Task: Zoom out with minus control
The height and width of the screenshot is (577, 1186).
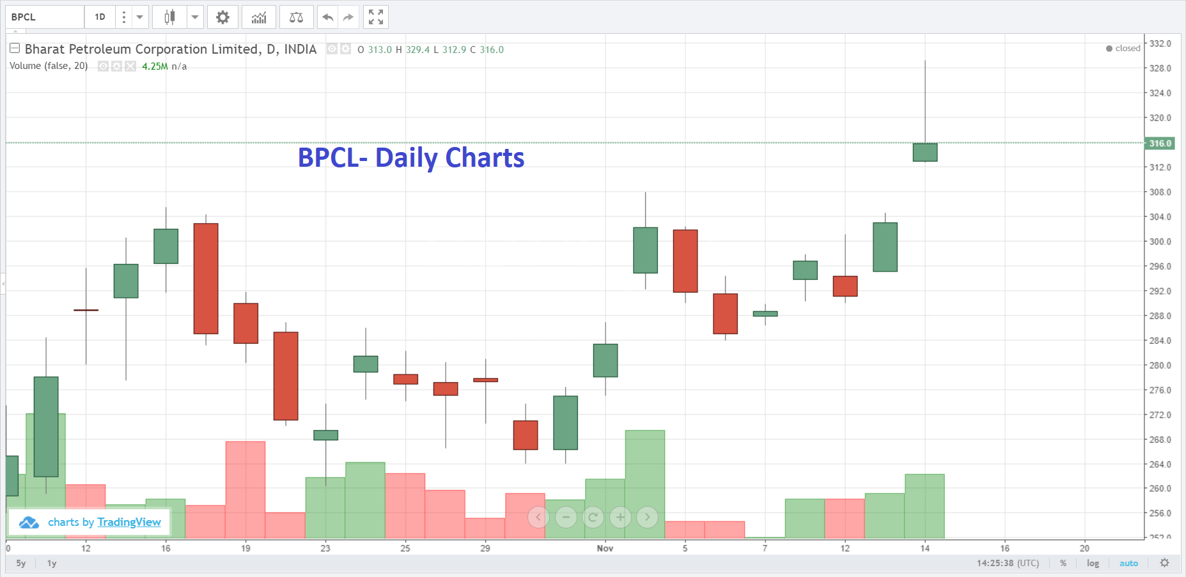Action: 566,517
